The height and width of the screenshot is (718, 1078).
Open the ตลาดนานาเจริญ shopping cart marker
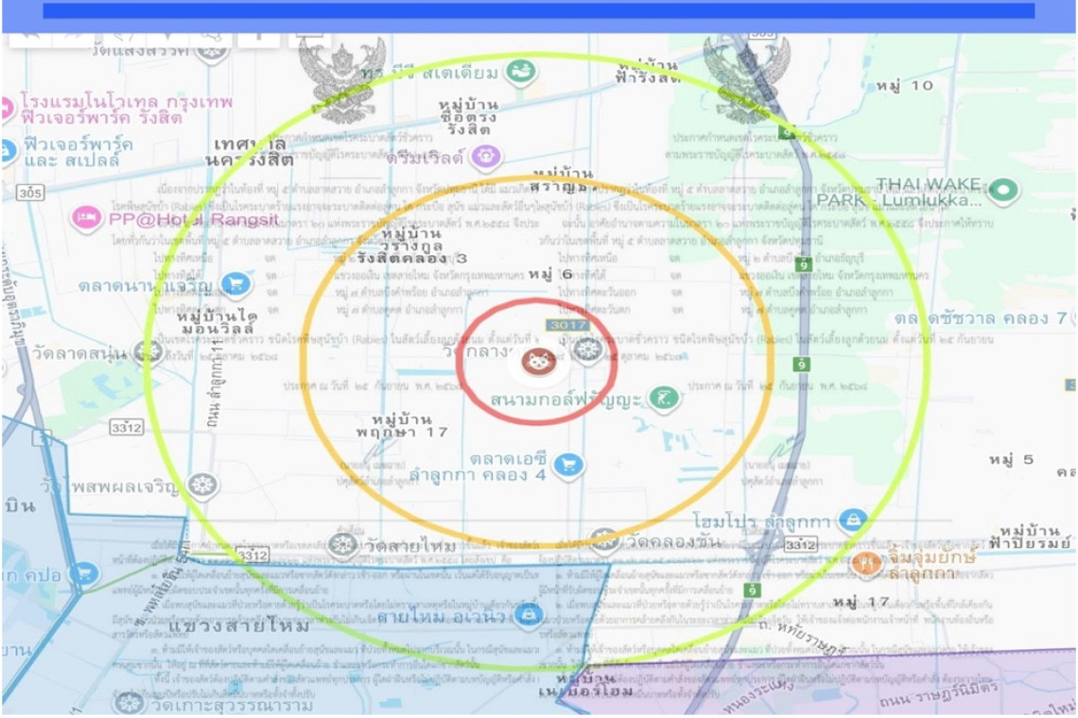(235, 283)
